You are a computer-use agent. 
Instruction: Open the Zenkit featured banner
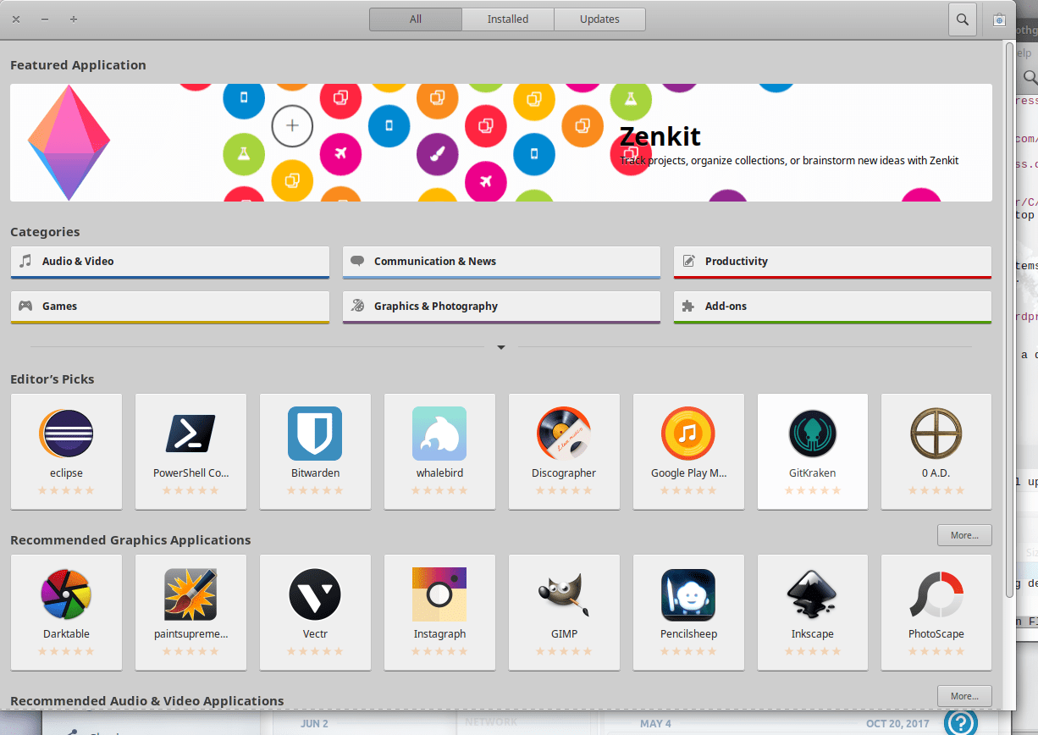pos(501,142)
